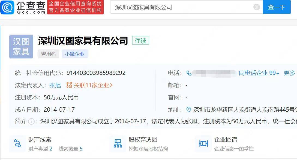Open the 汉图家具 company logo thumbnail
Screen dimensions: 297x160
click(x=21, y=46)
